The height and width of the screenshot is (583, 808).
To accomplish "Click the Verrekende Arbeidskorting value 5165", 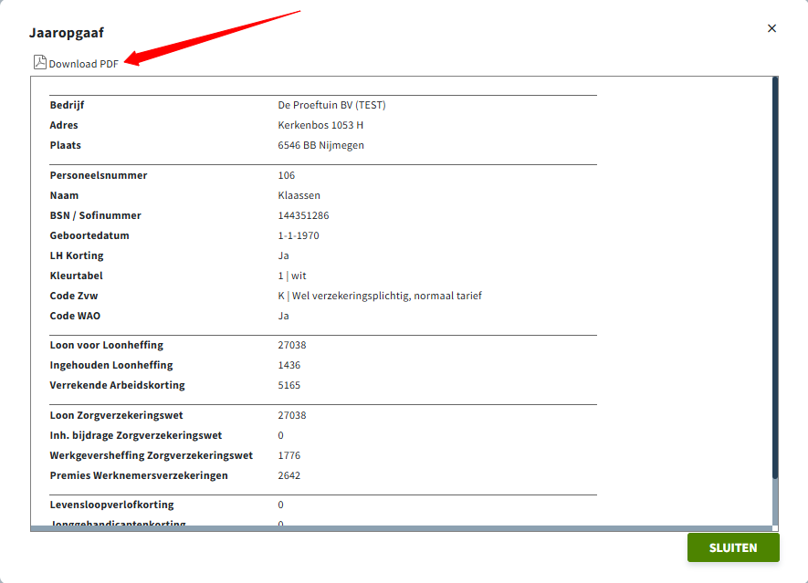I will coord(289,385).
